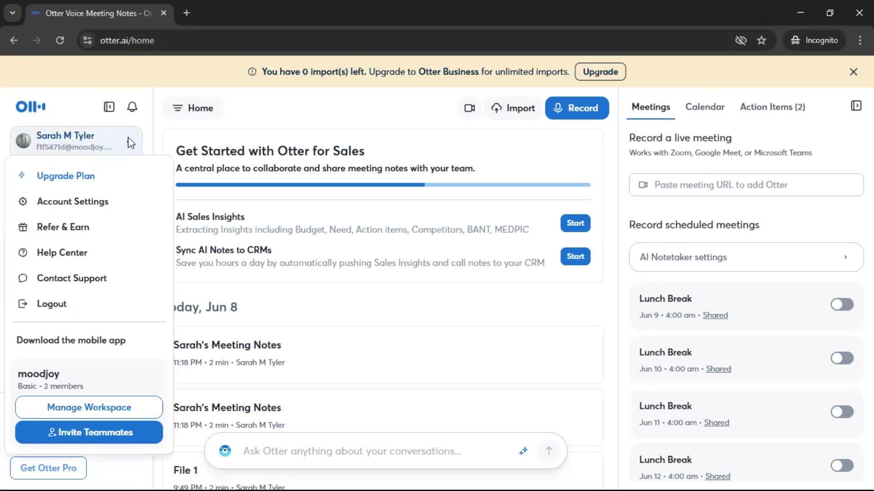Click the Get Started progress bar
This screenshot has width=874, height=491.
(383, 185)
